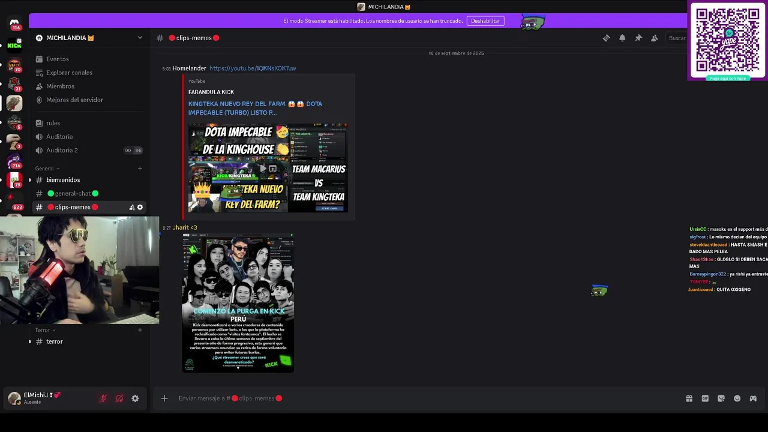Open Peru flag server icon
Viewport: 768px width, 432px height.
click(14, 180)
